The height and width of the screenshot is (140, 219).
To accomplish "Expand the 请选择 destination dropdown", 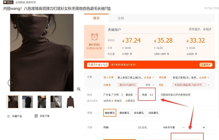I will point(130,95).
